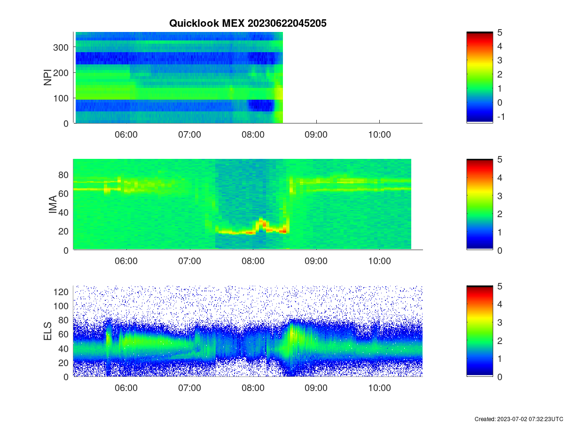Click the 07:00 tick under IMA panel

pyautogui.click(x=190, y=261)
